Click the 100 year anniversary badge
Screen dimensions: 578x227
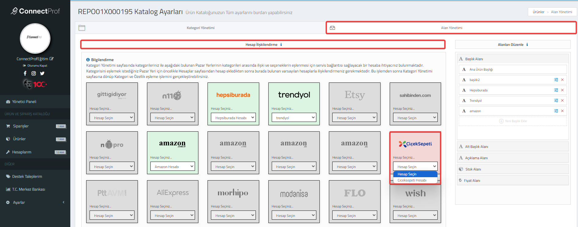35,84
